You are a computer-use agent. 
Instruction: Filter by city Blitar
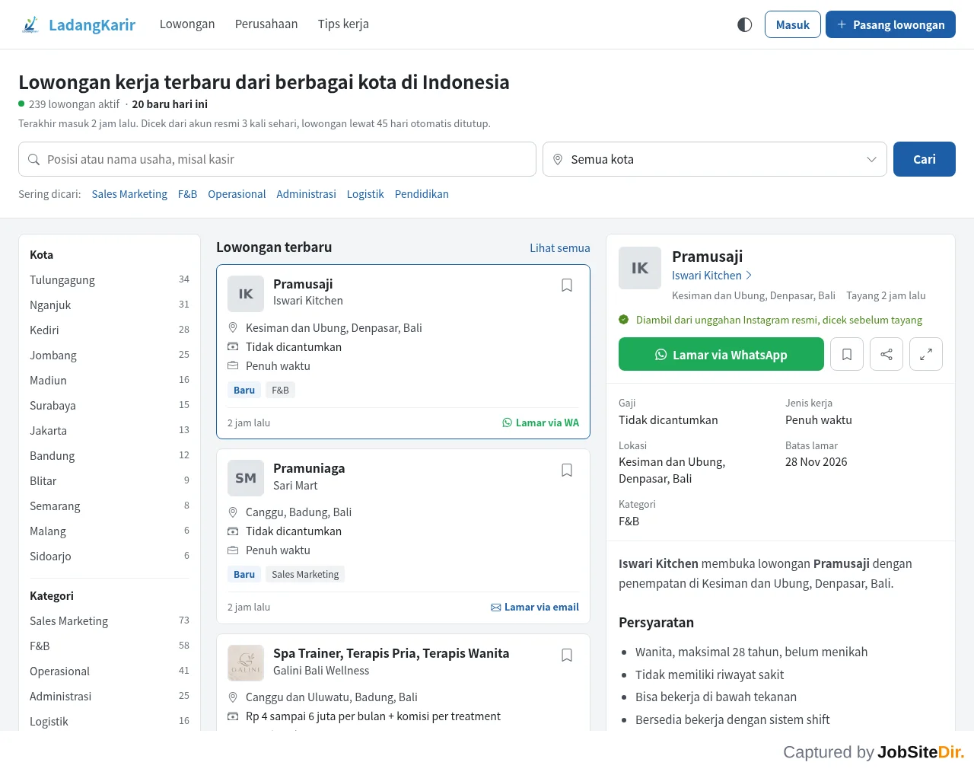pyautogui.click(x=110, y=481)
